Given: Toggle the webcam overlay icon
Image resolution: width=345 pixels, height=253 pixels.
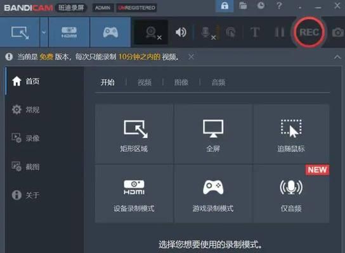Looking at the screenshot, I should click(x=151, y=32).
